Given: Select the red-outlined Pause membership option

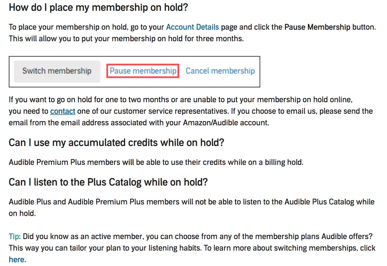Looking at the screenshot, I should [x=143, y=71].
